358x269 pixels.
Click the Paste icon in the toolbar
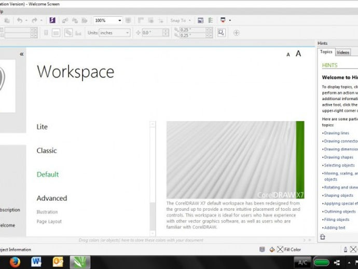(x=7, y=21)
